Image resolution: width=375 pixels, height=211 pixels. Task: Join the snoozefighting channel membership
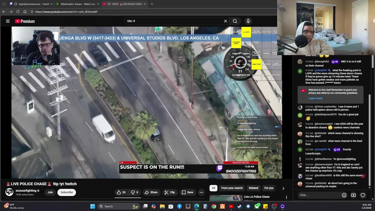pyautogui.click(x=50, y=192)
